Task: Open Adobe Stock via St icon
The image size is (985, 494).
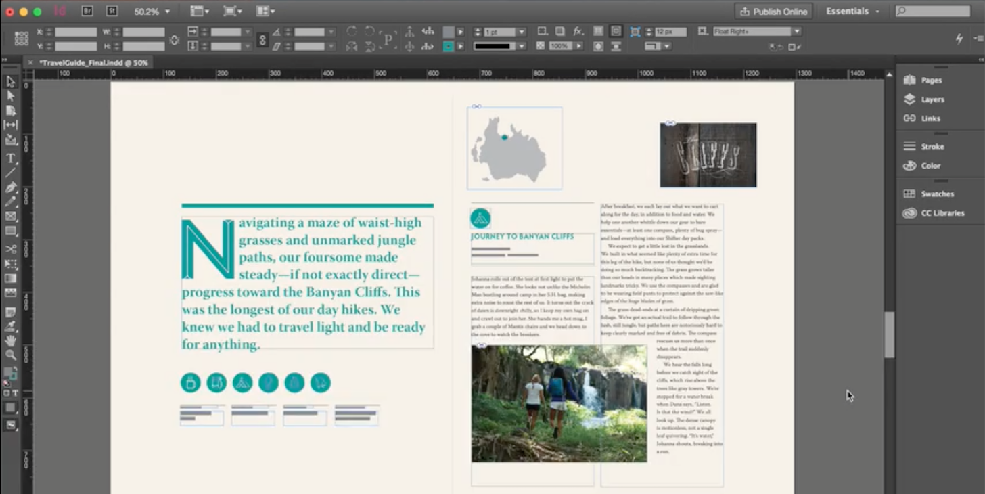Action: tap(112, 11)
